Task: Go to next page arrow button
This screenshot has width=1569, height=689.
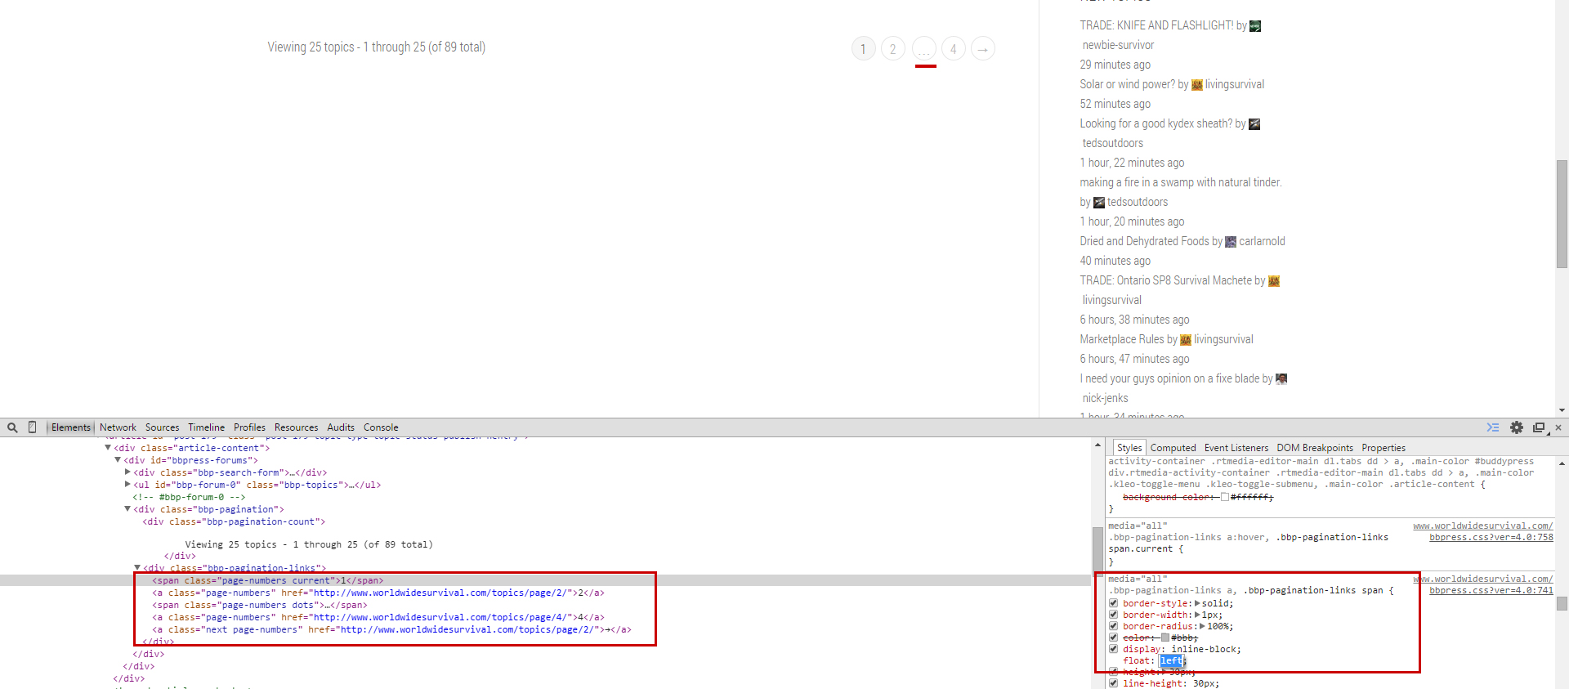Action: [983, 49]
